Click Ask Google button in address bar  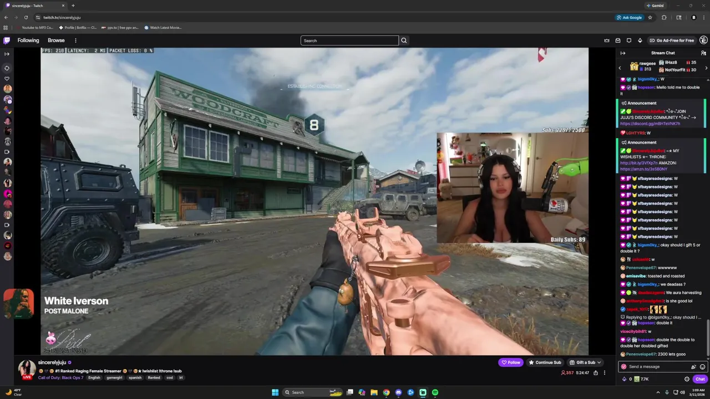pos(629,17)
